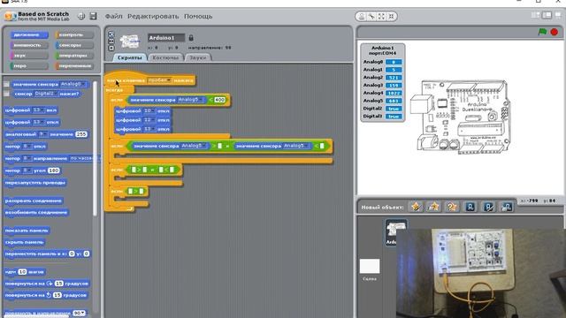Tick checkbox for сенсор Digital2 нажат
Viewport: 566px width, 318px height.
[x=6, y=94]
